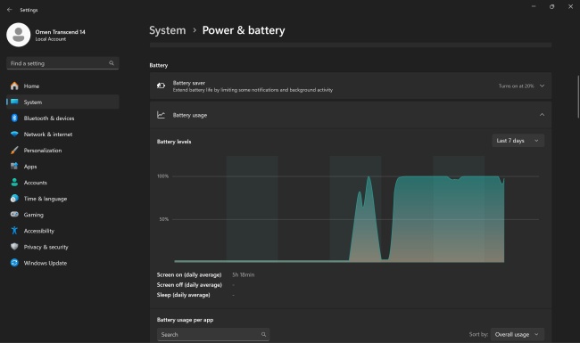
Task: Click the Bluetooth icon in sidebar
Action: click(14, 118)
